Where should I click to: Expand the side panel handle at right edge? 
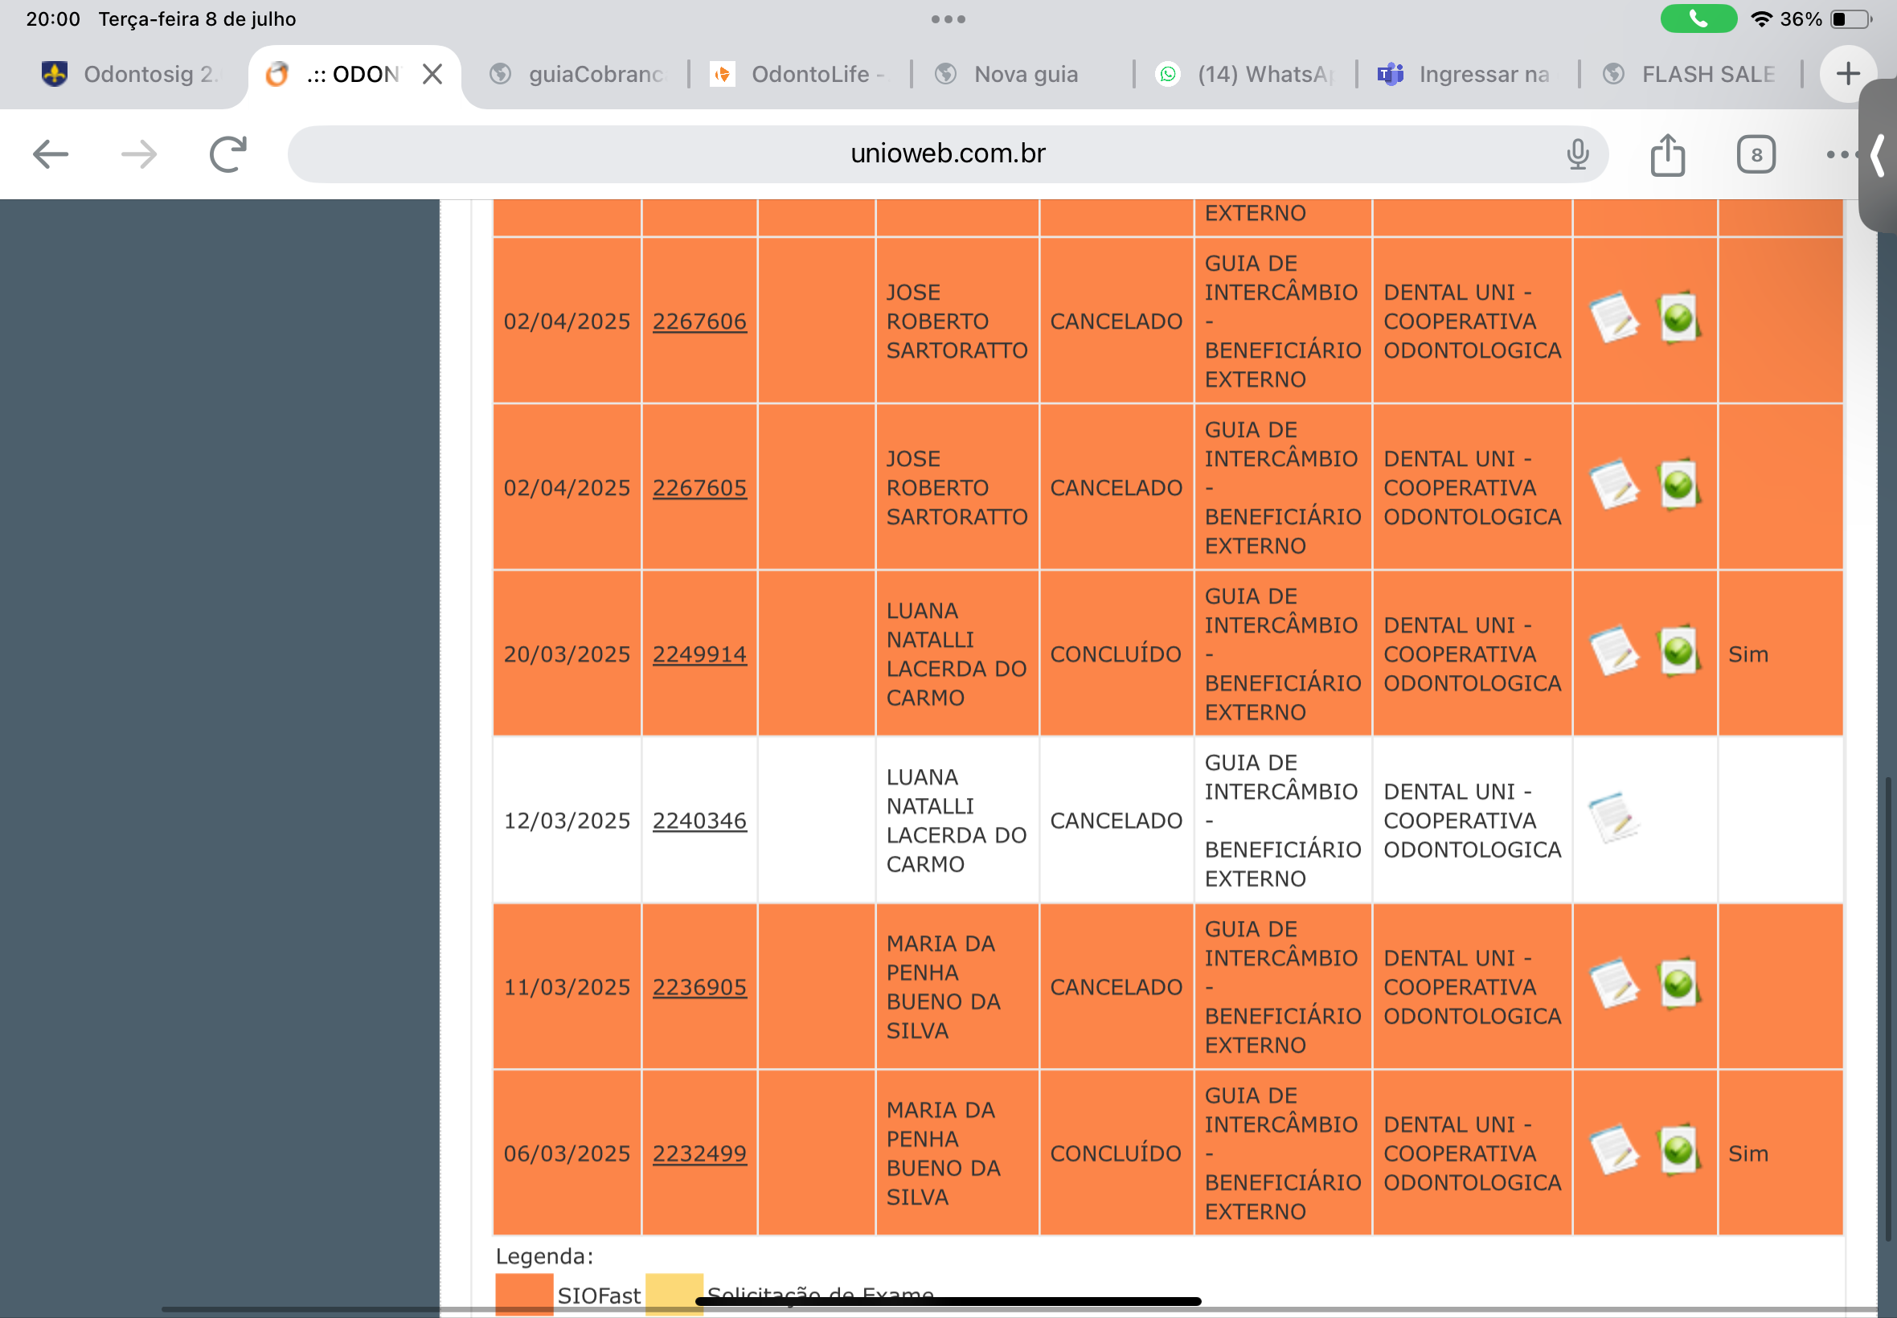1879,155
